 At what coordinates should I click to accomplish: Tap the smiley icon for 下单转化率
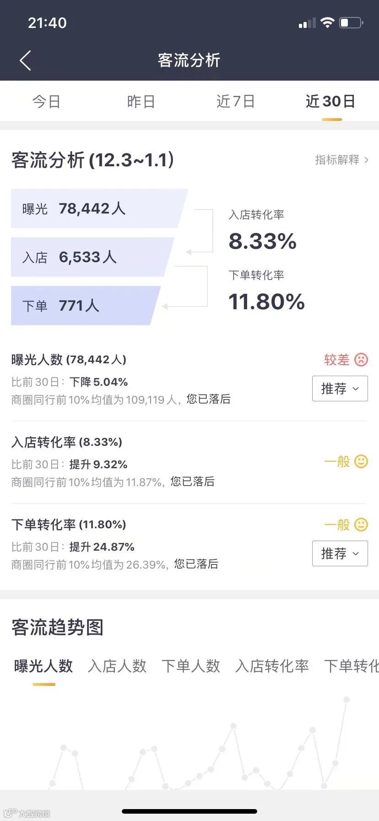point(361,525)
